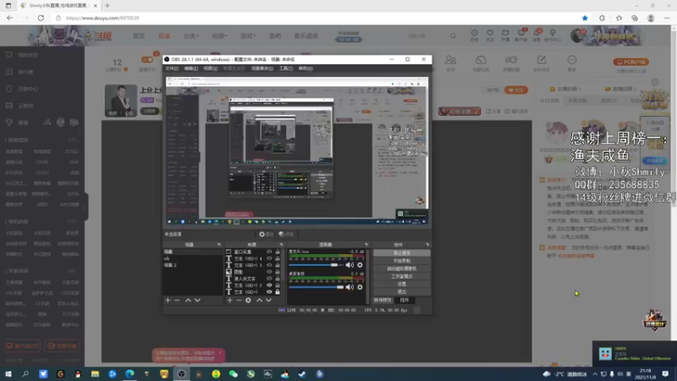Toggle visibility of 文本 (GDI+) 2 source
677x381 pixels.
click(269, 285)
